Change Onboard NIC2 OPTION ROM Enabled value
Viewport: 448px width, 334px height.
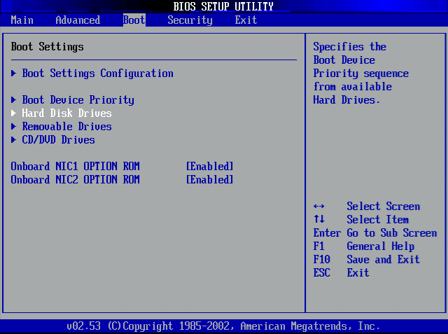click(210, 180)
